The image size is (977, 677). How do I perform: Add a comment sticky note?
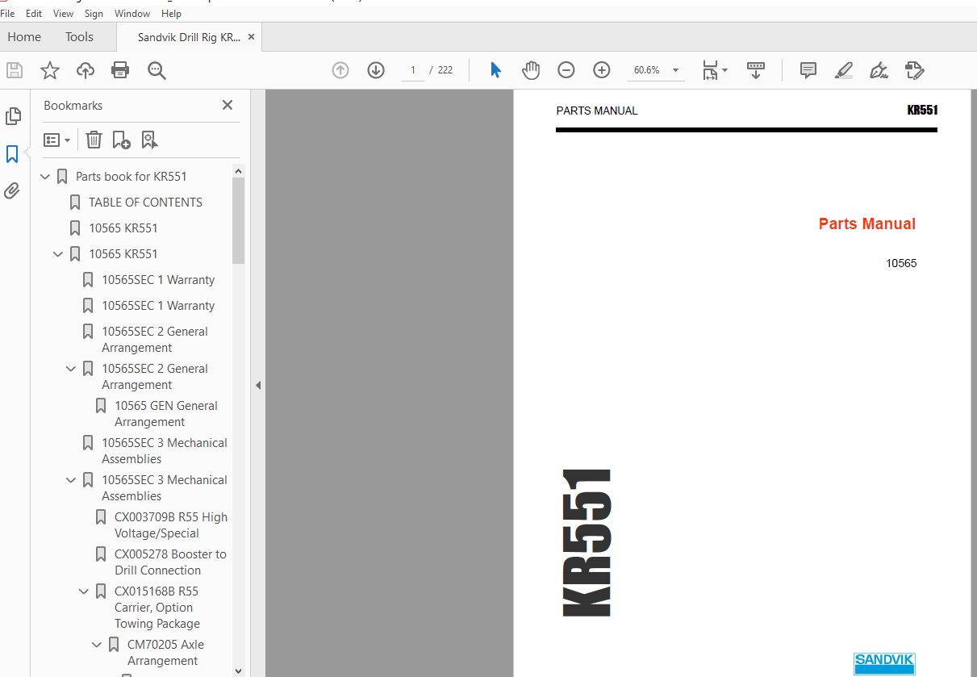tap(808, 70)
